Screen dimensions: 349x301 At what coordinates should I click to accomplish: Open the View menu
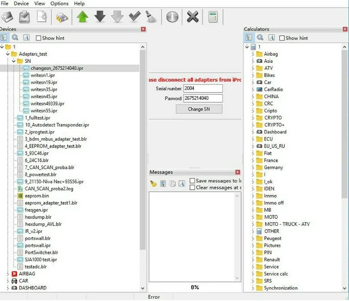39,3
